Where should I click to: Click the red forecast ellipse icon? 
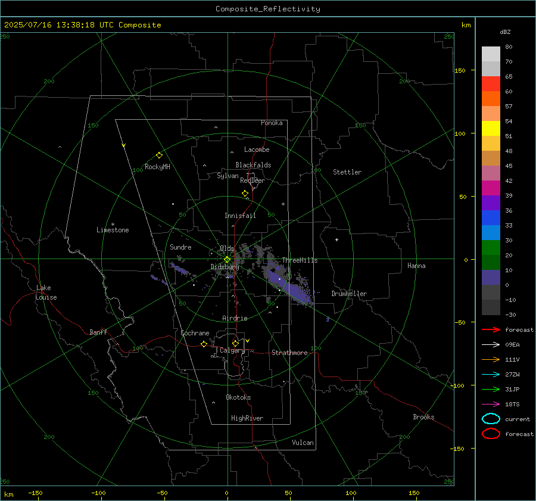[x=491, y=434]
